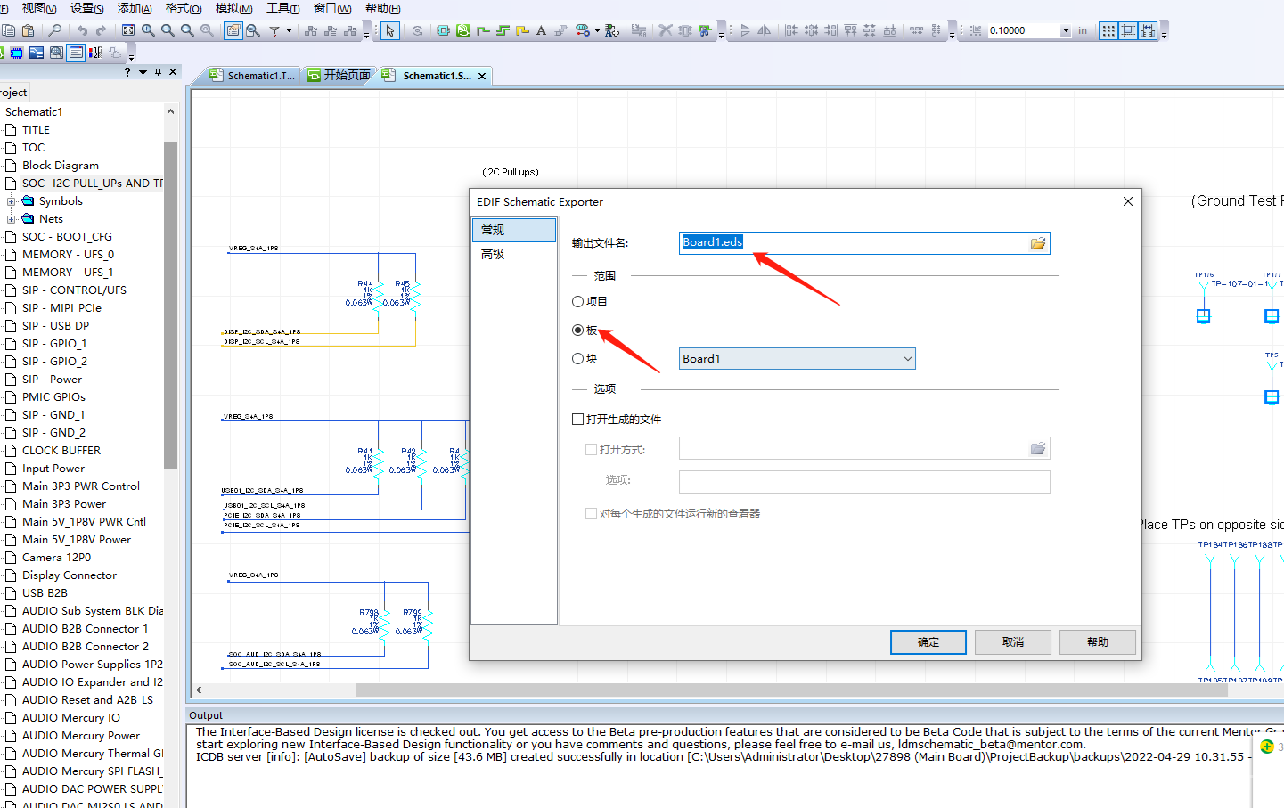Image resolution: width=1284 pixels, height=808 pixels.
Task: Switch to the 开始页面 tab
Action: click(339, 76)
